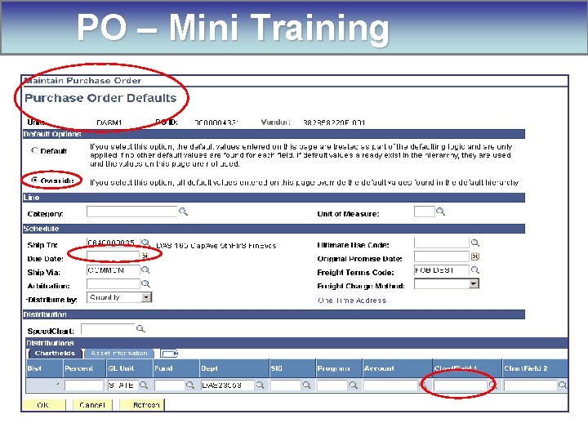
Task: Click the Program field in distribution row
Action: (x=332, y=385)
